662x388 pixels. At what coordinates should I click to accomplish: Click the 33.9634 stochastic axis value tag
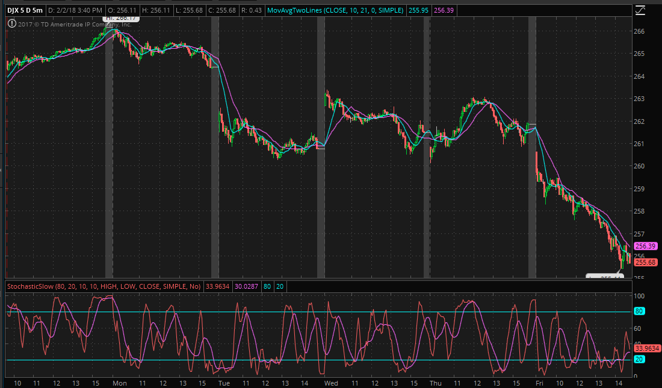[x=648, y=348]
